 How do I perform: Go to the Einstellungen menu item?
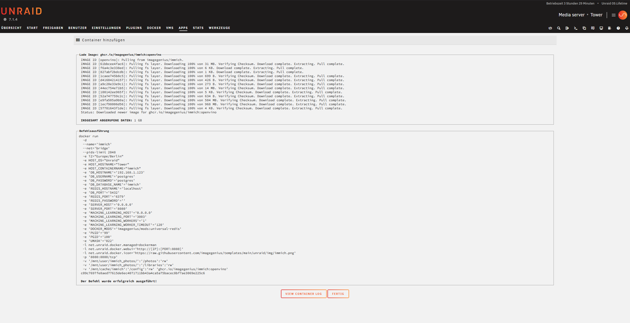coord(106,28)
